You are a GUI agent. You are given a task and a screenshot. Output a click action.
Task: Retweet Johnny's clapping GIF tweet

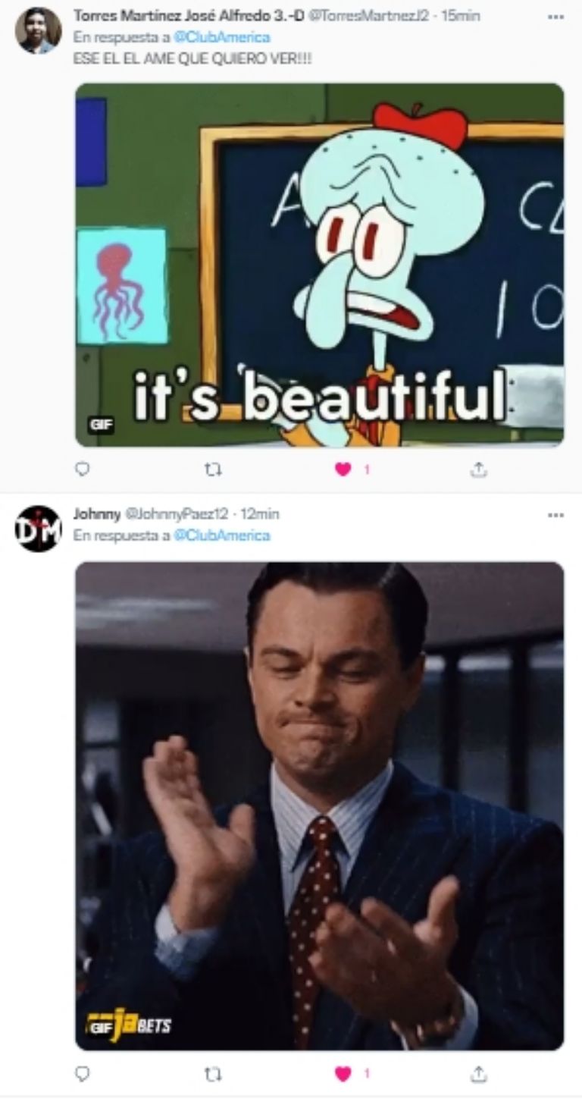[x=214, y=1073]
